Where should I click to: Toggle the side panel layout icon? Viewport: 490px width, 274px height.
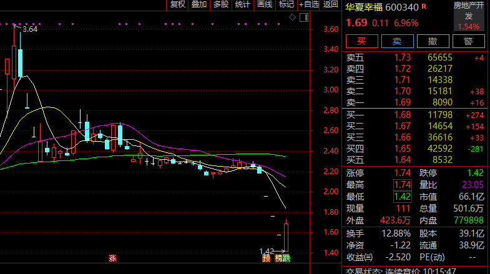point(304,17)
